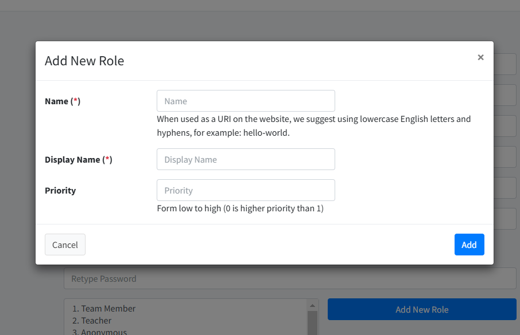The image size is (520, 335).
Task: Click the bold Display Name label
Action: (x=72, y=160)
